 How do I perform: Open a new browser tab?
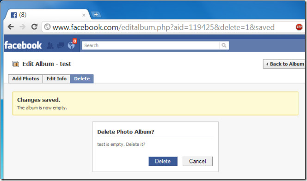[x=96, y=14]
